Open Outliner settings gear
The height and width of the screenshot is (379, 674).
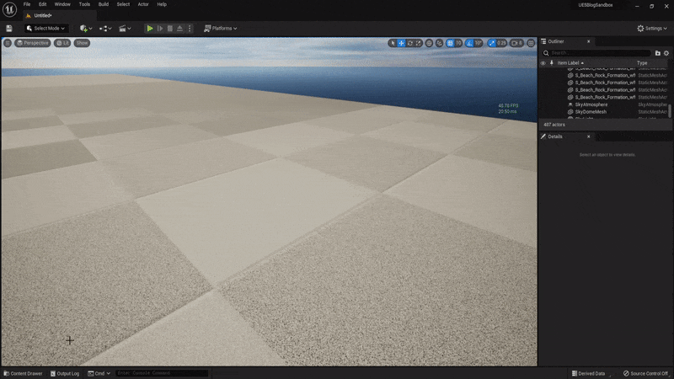point(666,53)
